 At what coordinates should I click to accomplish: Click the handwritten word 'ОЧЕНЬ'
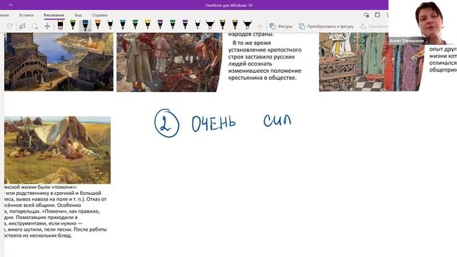click(x=214, y=124)
